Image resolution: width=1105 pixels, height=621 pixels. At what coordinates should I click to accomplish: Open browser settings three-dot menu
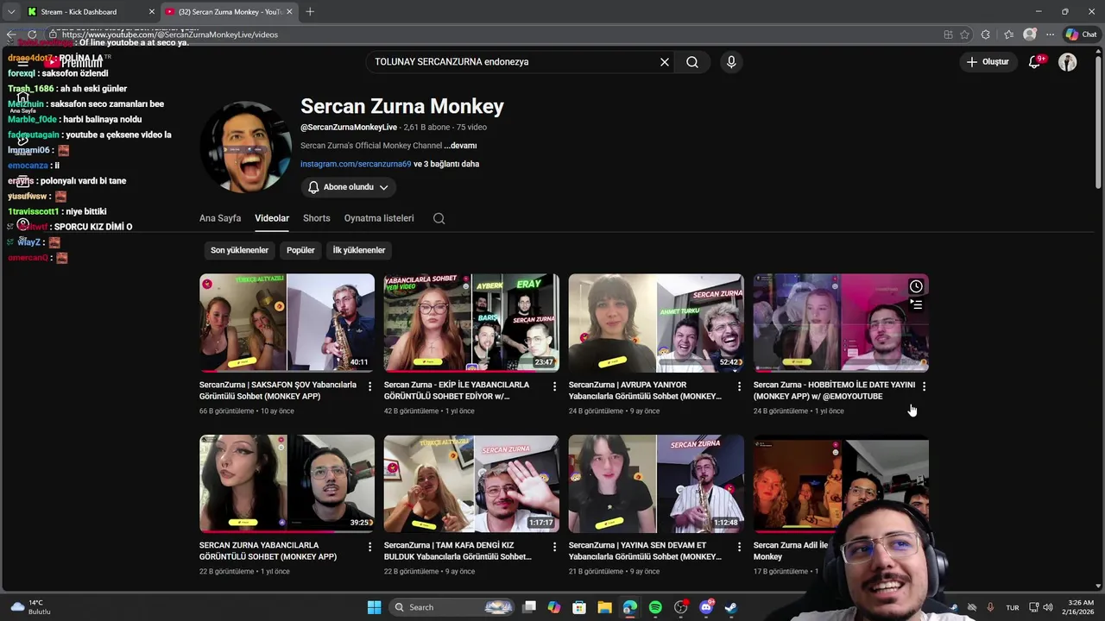pos(1050,34)
